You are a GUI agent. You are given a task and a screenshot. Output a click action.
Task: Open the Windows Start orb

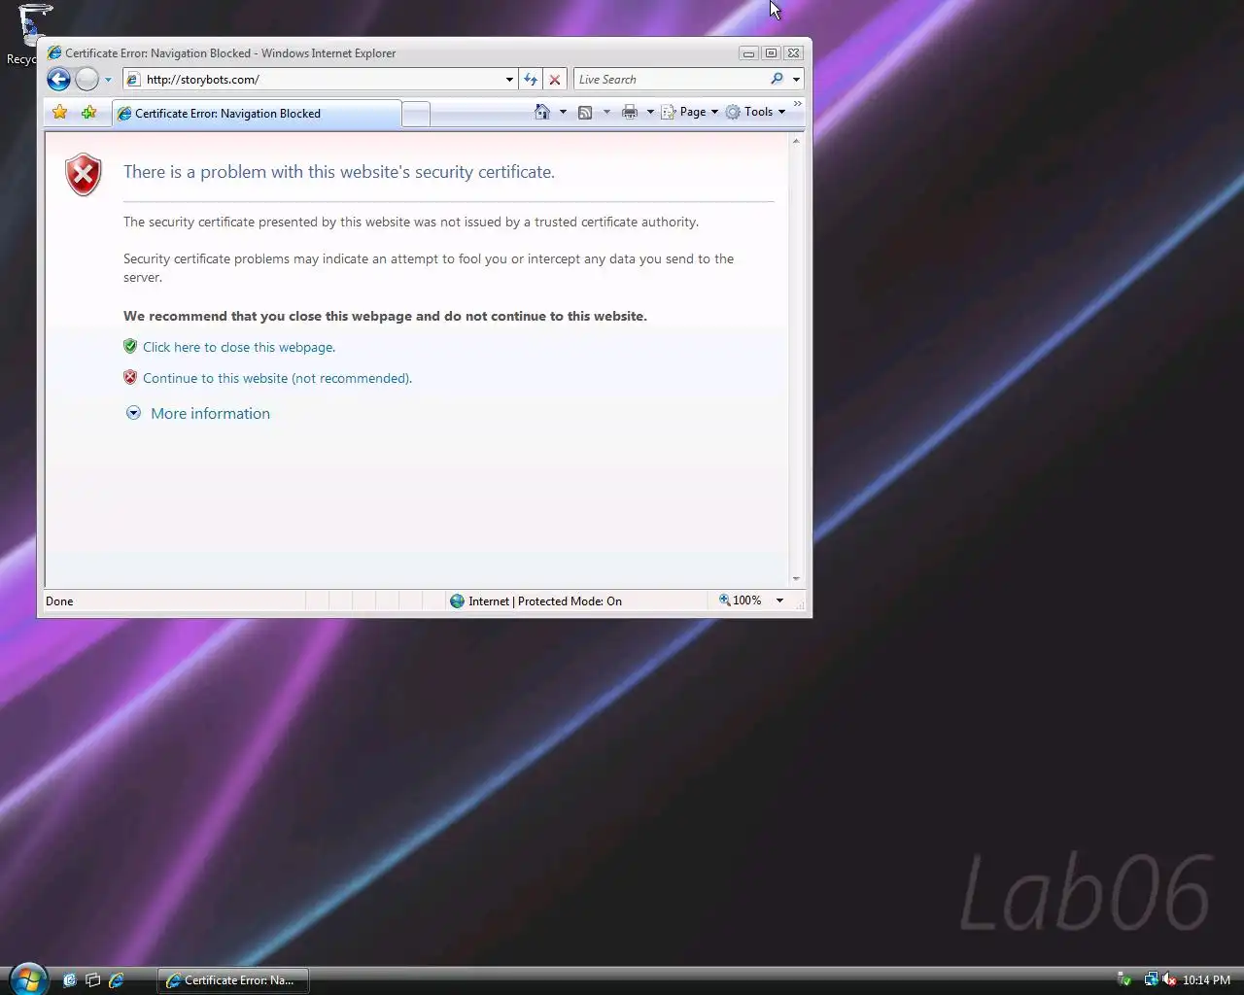tap(29, 978)
